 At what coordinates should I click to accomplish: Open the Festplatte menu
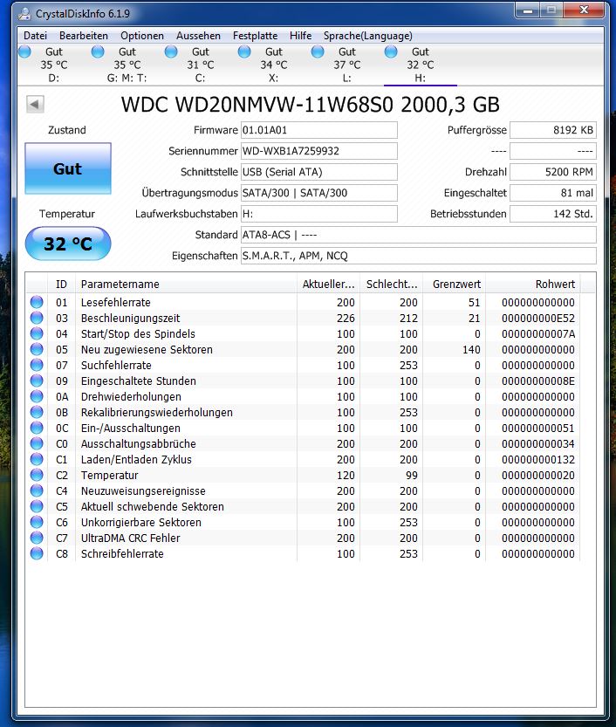coord(255,36)
